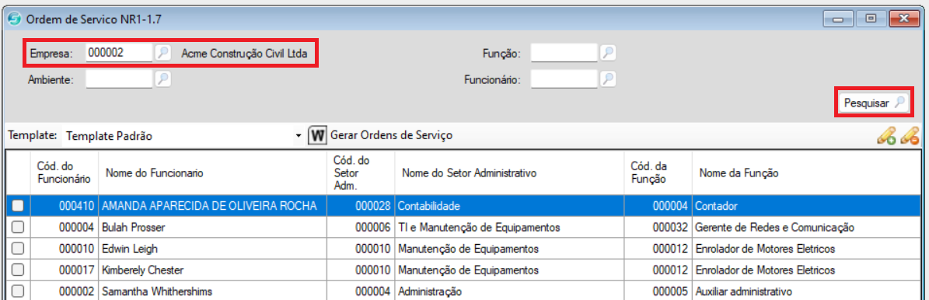Viewport: 929px width, 300px height.
Task: Click the pencil icon with orange minus
Action: (910, 136)
